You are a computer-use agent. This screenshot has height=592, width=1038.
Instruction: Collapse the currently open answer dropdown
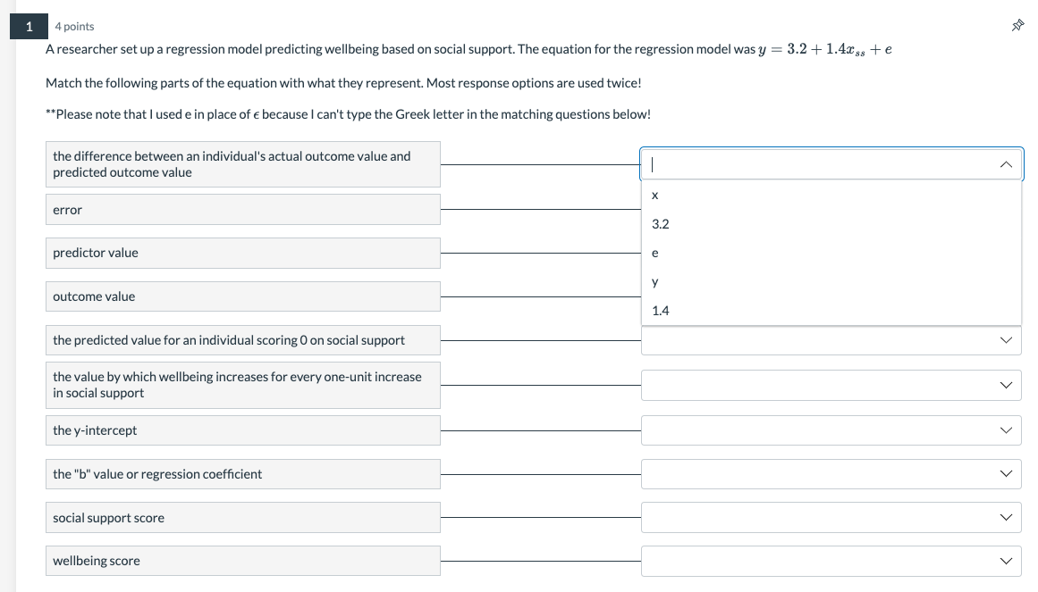click(1007, 163)
